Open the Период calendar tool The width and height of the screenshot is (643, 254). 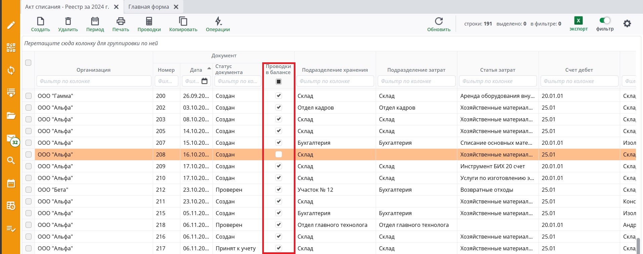(x=95, y=21)
